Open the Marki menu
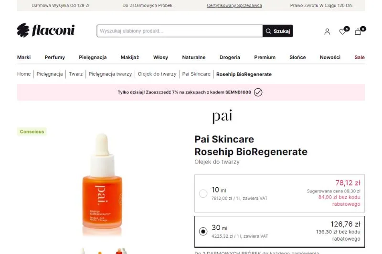Screen dimensions: 382x254 pyautogui.click(x=24, y=57)
